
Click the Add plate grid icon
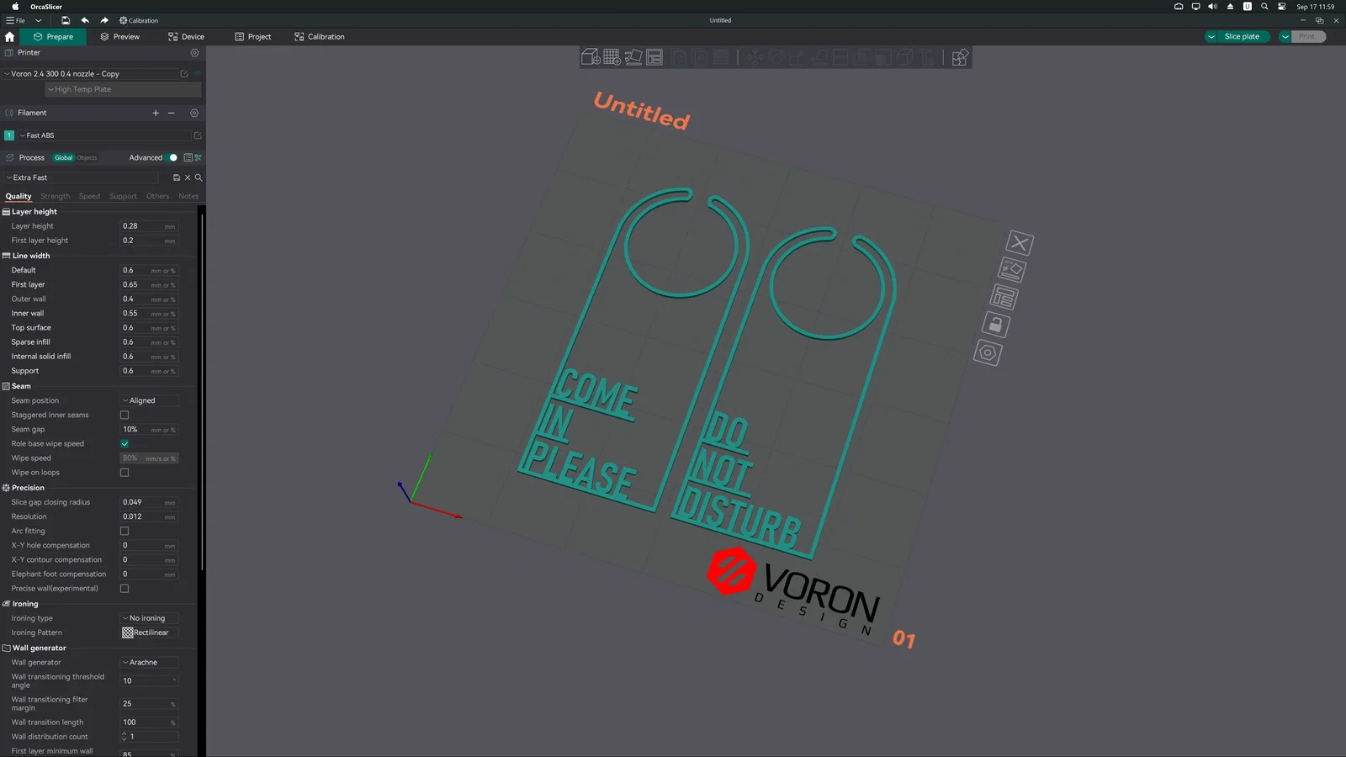pyautogui.click(x=612, y=57)
